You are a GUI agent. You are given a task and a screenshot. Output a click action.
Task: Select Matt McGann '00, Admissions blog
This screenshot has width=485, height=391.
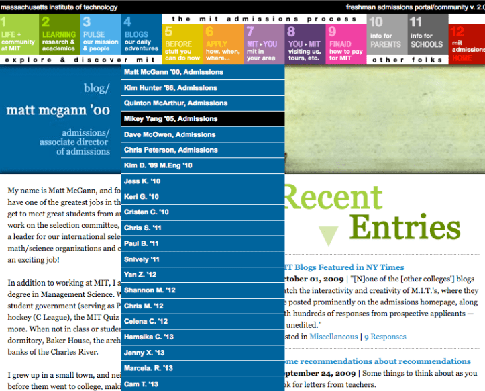click(x=203, y=72)
